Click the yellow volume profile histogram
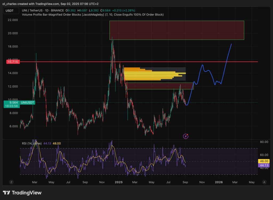The image size is (273, 200). point(155,74)
